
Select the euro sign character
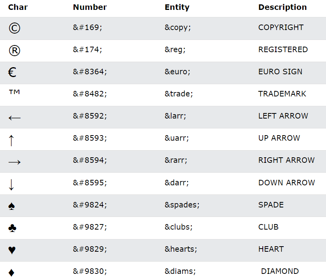coord(12,72)
